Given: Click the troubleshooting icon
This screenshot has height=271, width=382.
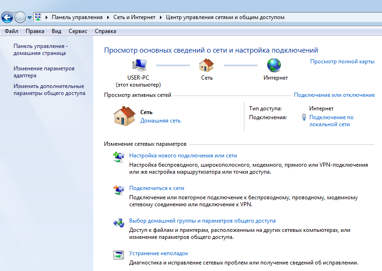Looking at the screenshot, I should point(118,255).
